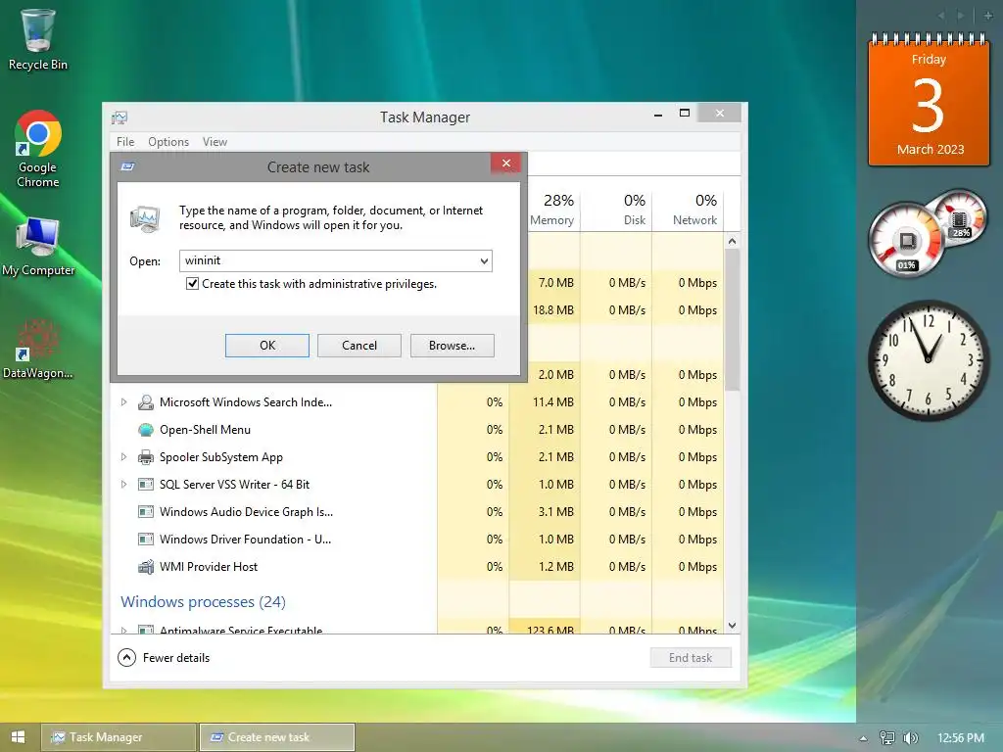Click the scrollbar down arrow in process list
Screen dimensions: 1003x752
click(733, 626)
